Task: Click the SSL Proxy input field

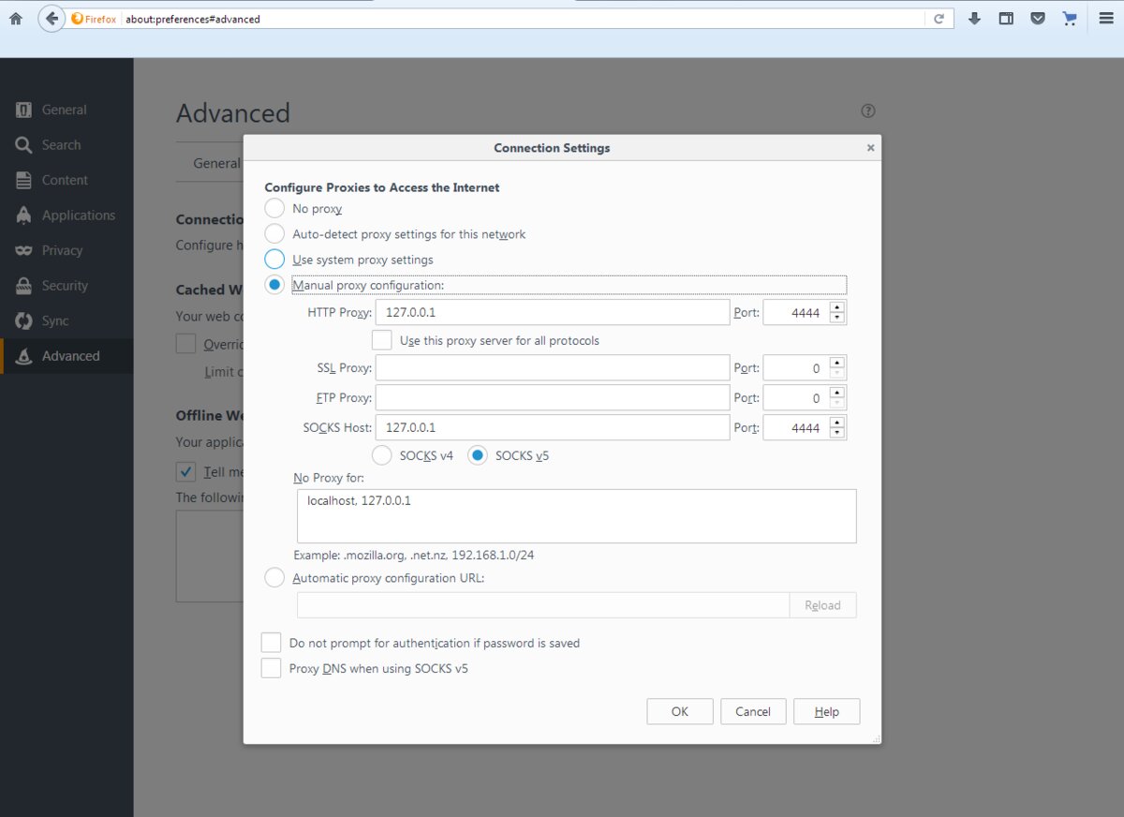Action: (x=552, y=368)
